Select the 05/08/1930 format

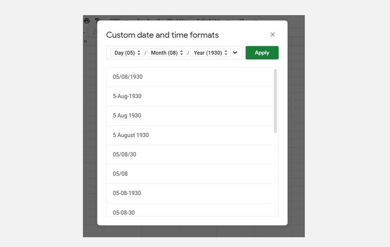coord(128,77)
